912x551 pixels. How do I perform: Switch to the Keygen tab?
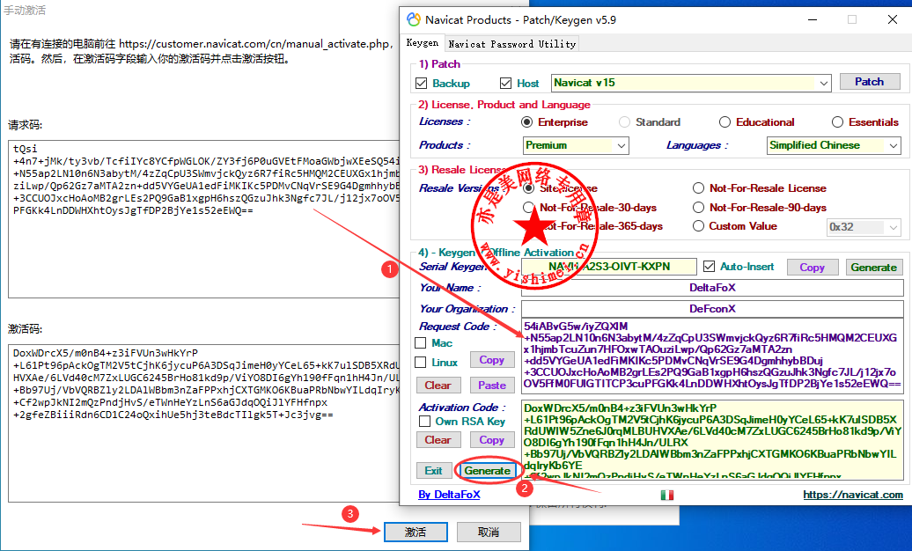point(423,43)
